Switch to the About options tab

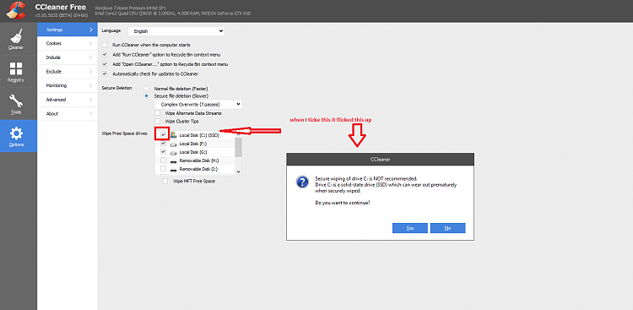(68, 113)
